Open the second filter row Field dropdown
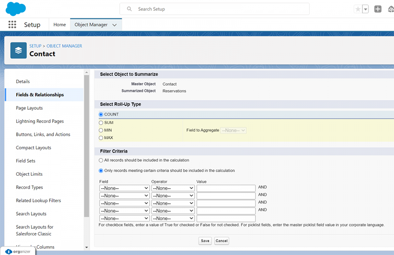Screen dimensions: 394x255 tap(125, 196)
